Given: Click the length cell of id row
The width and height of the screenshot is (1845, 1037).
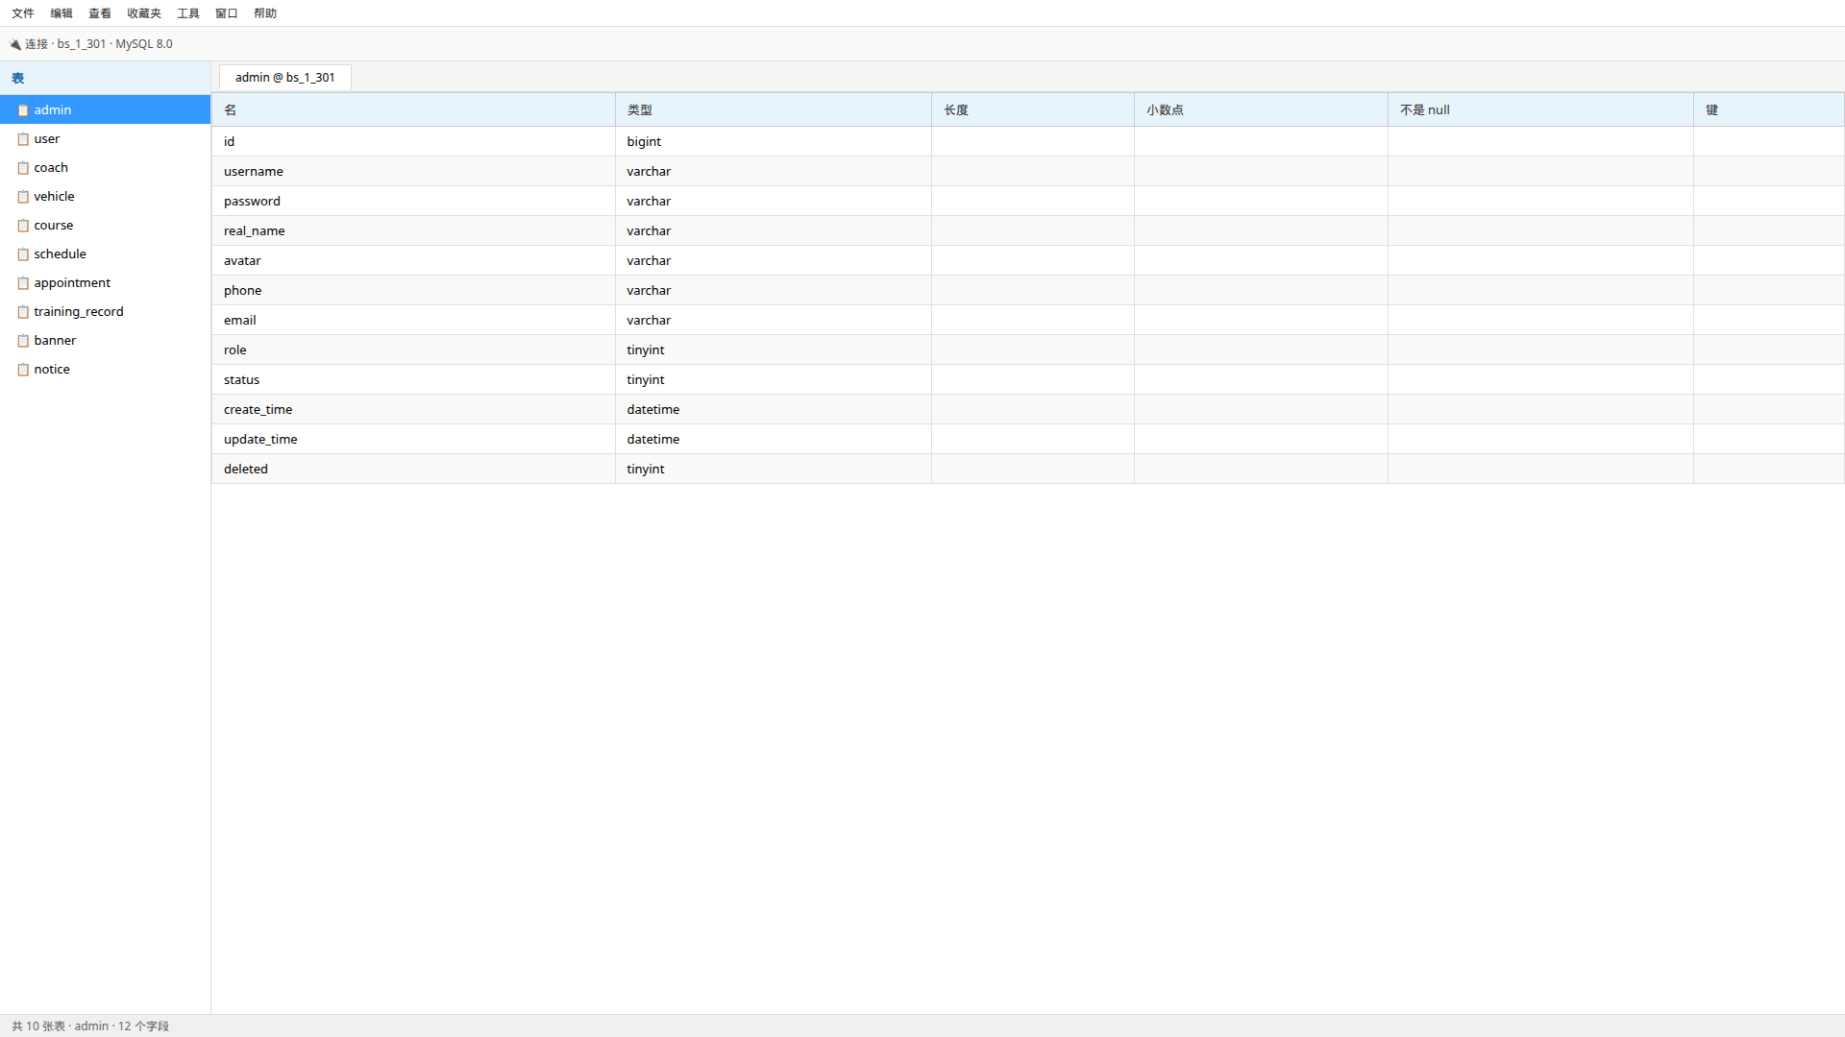Looking at the screenshot, I should tap(1033, 141).
